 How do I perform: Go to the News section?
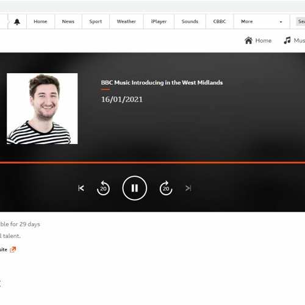tap(68, 21)
